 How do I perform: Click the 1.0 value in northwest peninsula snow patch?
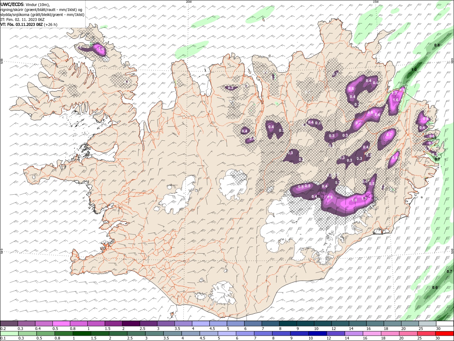pos(101,49)
